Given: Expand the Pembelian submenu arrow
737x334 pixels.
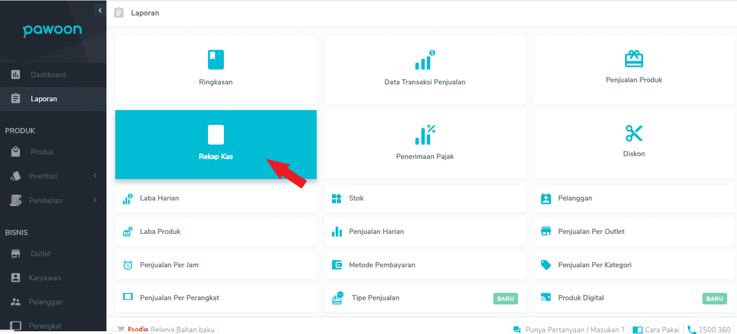Looking at the screenshot, I should 95,200.
